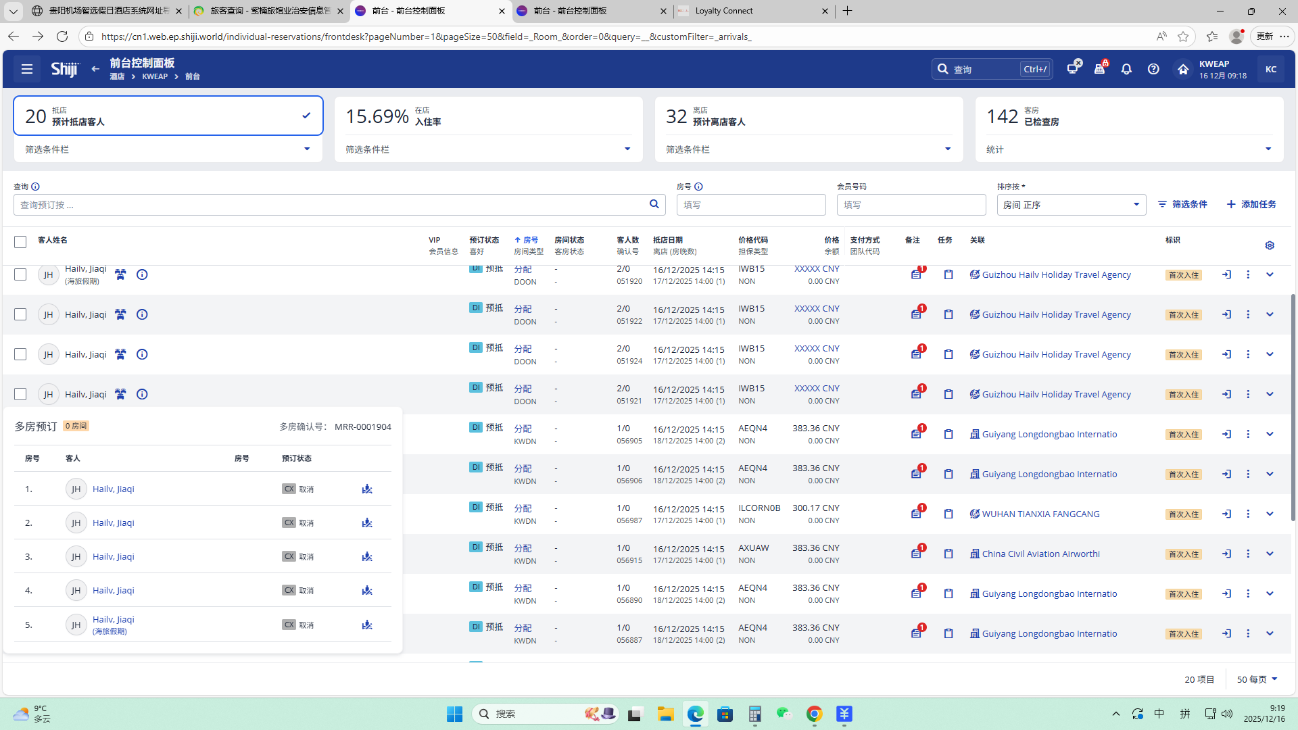Click the home icon beside KWEAP

click(x=1183, y=69)
